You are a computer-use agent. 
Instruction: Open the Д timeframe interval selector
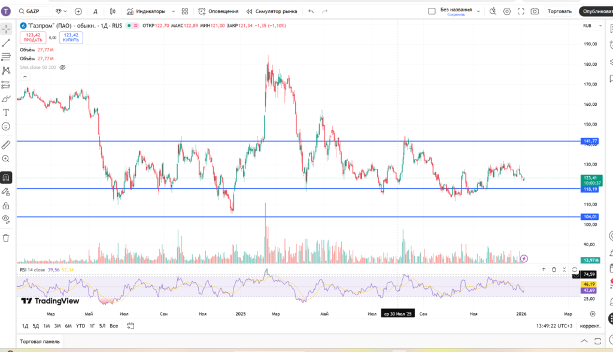95,11
